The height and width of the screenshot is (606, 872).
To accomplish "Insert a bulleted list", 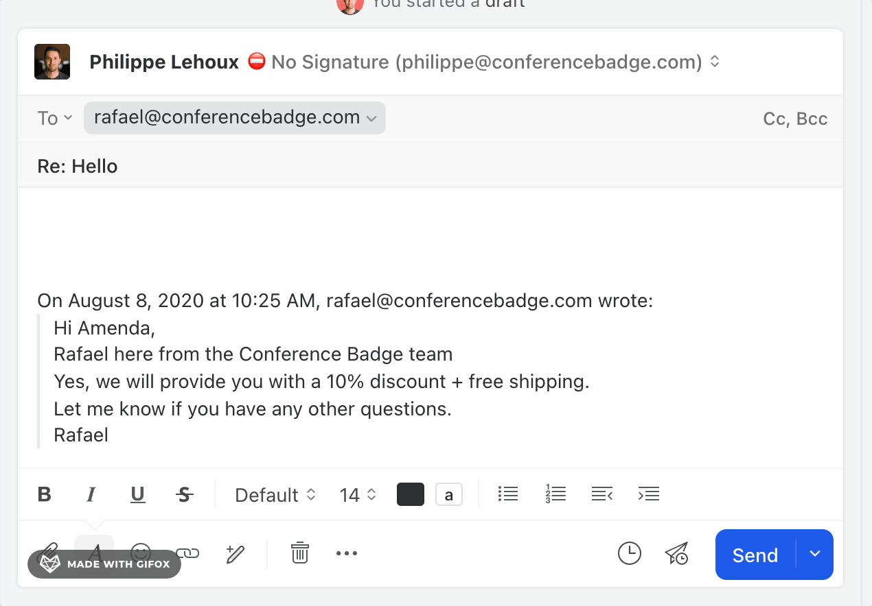I will pyautogui.click(x=508, y=494).
